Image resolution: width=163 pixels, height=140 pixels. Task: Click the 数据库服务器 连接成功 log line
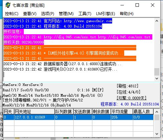(62, 64)
